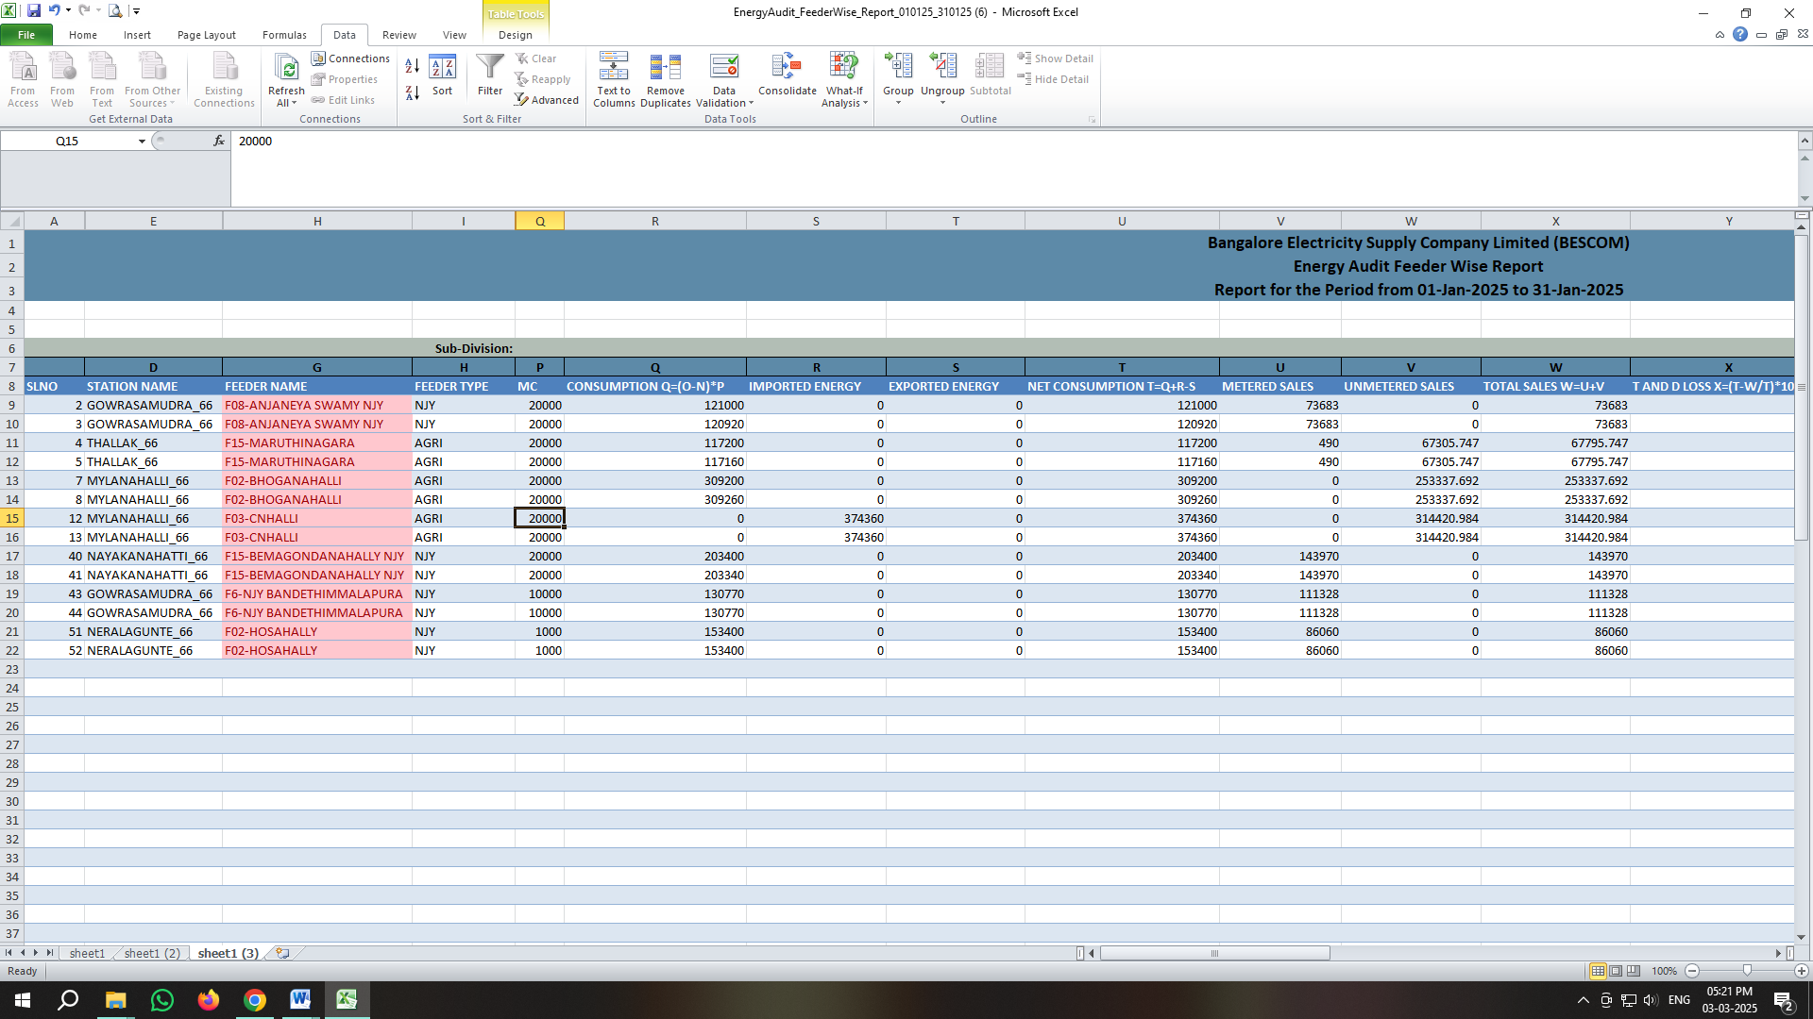Switch to the Home ribbon tab
This screenshot has height=1019, width=1813.
coord(82,35)
